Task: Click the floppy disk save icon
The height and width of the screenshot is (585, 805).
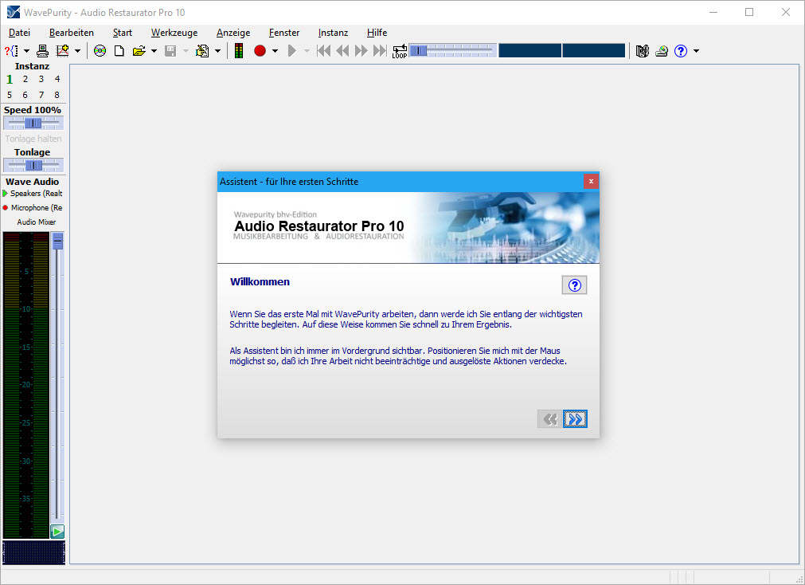Action: [170, 51]
